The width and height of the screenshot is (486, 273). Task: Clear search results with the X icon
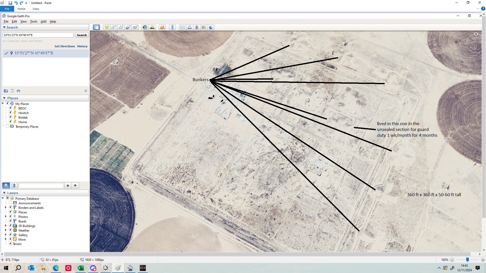click(x=86, y=91)
